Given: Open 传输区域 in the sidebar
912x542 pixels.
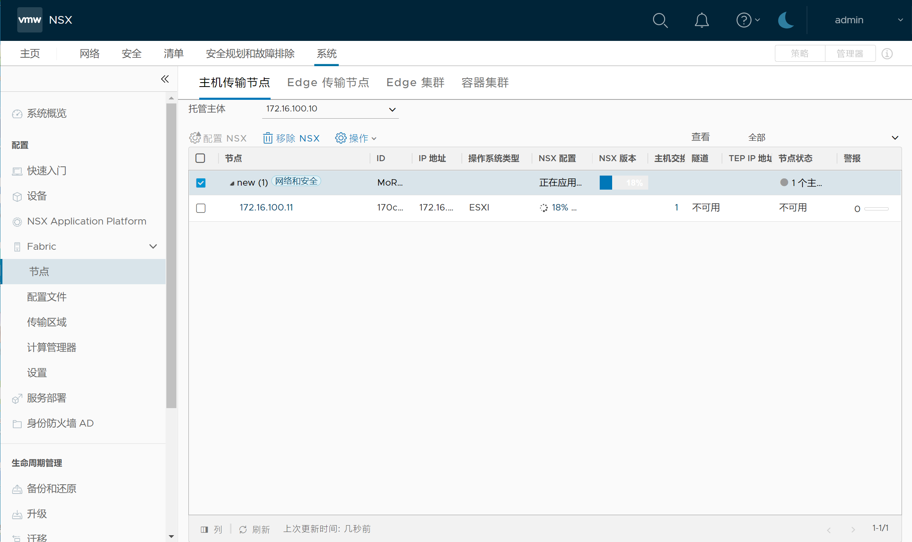Looking at the screenshot, I should 47,322.
